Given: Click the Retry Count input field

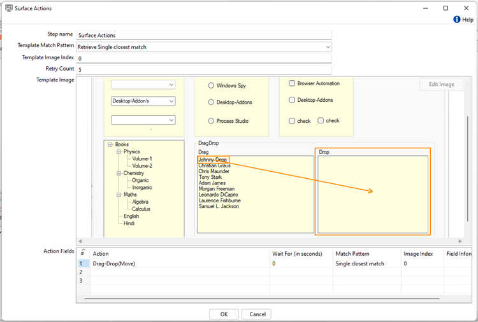Looking at the screenshot, I should [204, 69].
